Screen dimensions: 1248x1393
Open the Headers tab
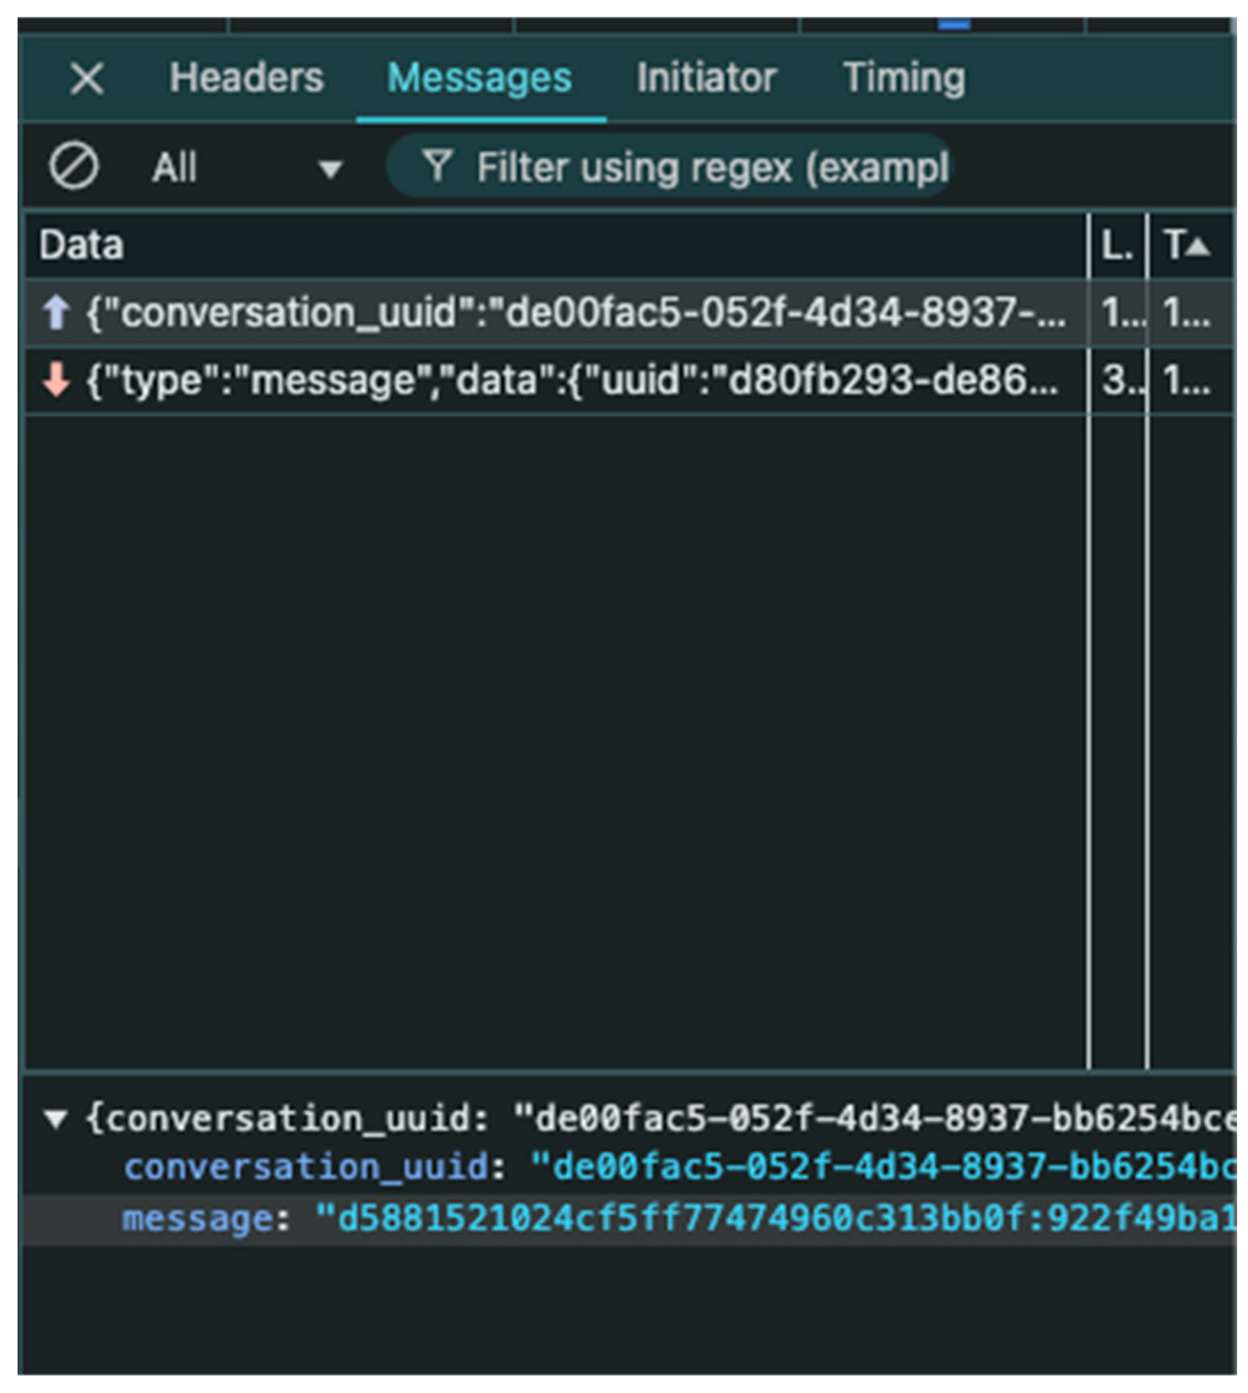click(x=246, y=77)
